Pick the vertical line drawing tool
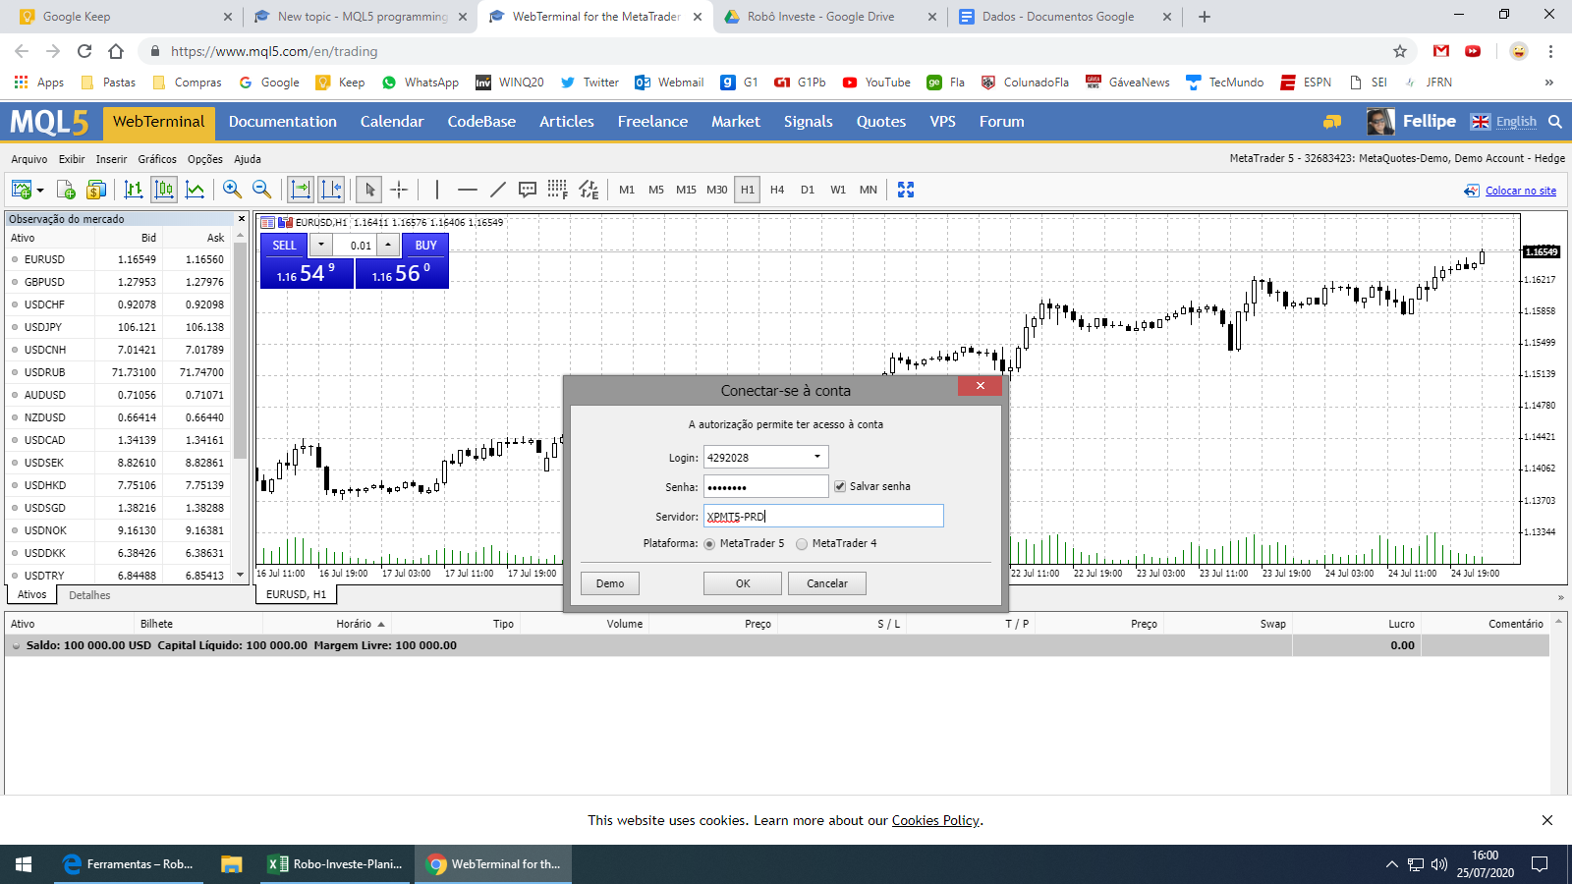Viewport: 1572px width, 884px height. [437, 190]
